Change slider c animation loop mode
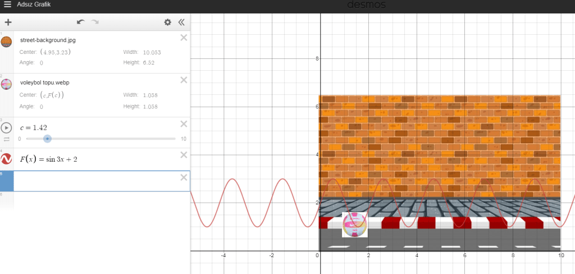Screen dimensions: 575x274 tap(7, 139)
